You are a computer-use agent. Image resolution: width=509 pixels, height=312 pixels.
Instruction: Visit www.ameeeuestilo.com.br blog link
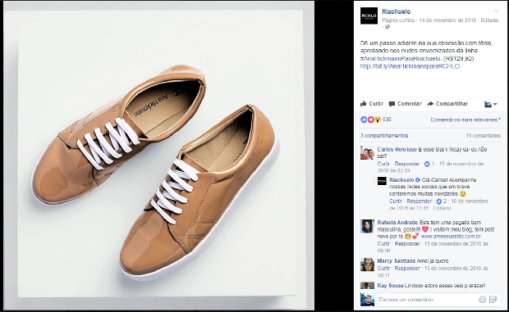451,237
